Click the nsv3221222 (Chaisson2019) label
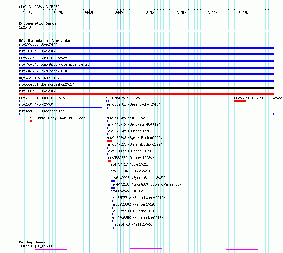Viewport: 283px width, 253px height. [x=43, y=111]
